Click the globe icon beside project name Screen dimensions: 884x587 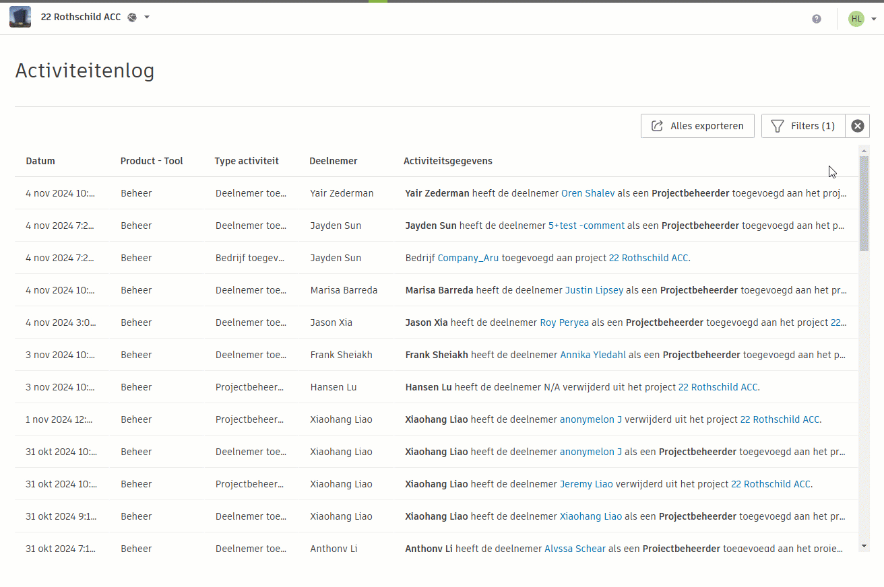point(132,18)
